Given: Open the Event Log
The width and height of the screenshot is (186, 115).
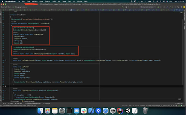Looking at the screenshot, I should pos(179,104).
